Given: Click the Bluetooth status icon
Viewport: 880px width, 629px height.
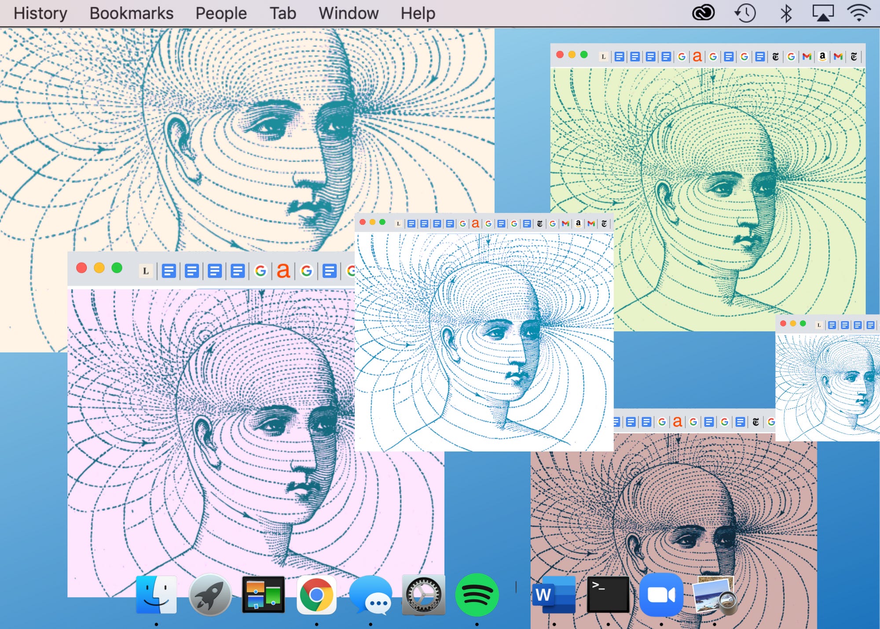Looking at the screenshot, I should (786, 13).
